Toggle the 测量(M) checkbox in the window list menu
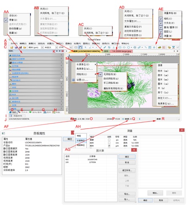 [161, 36]
